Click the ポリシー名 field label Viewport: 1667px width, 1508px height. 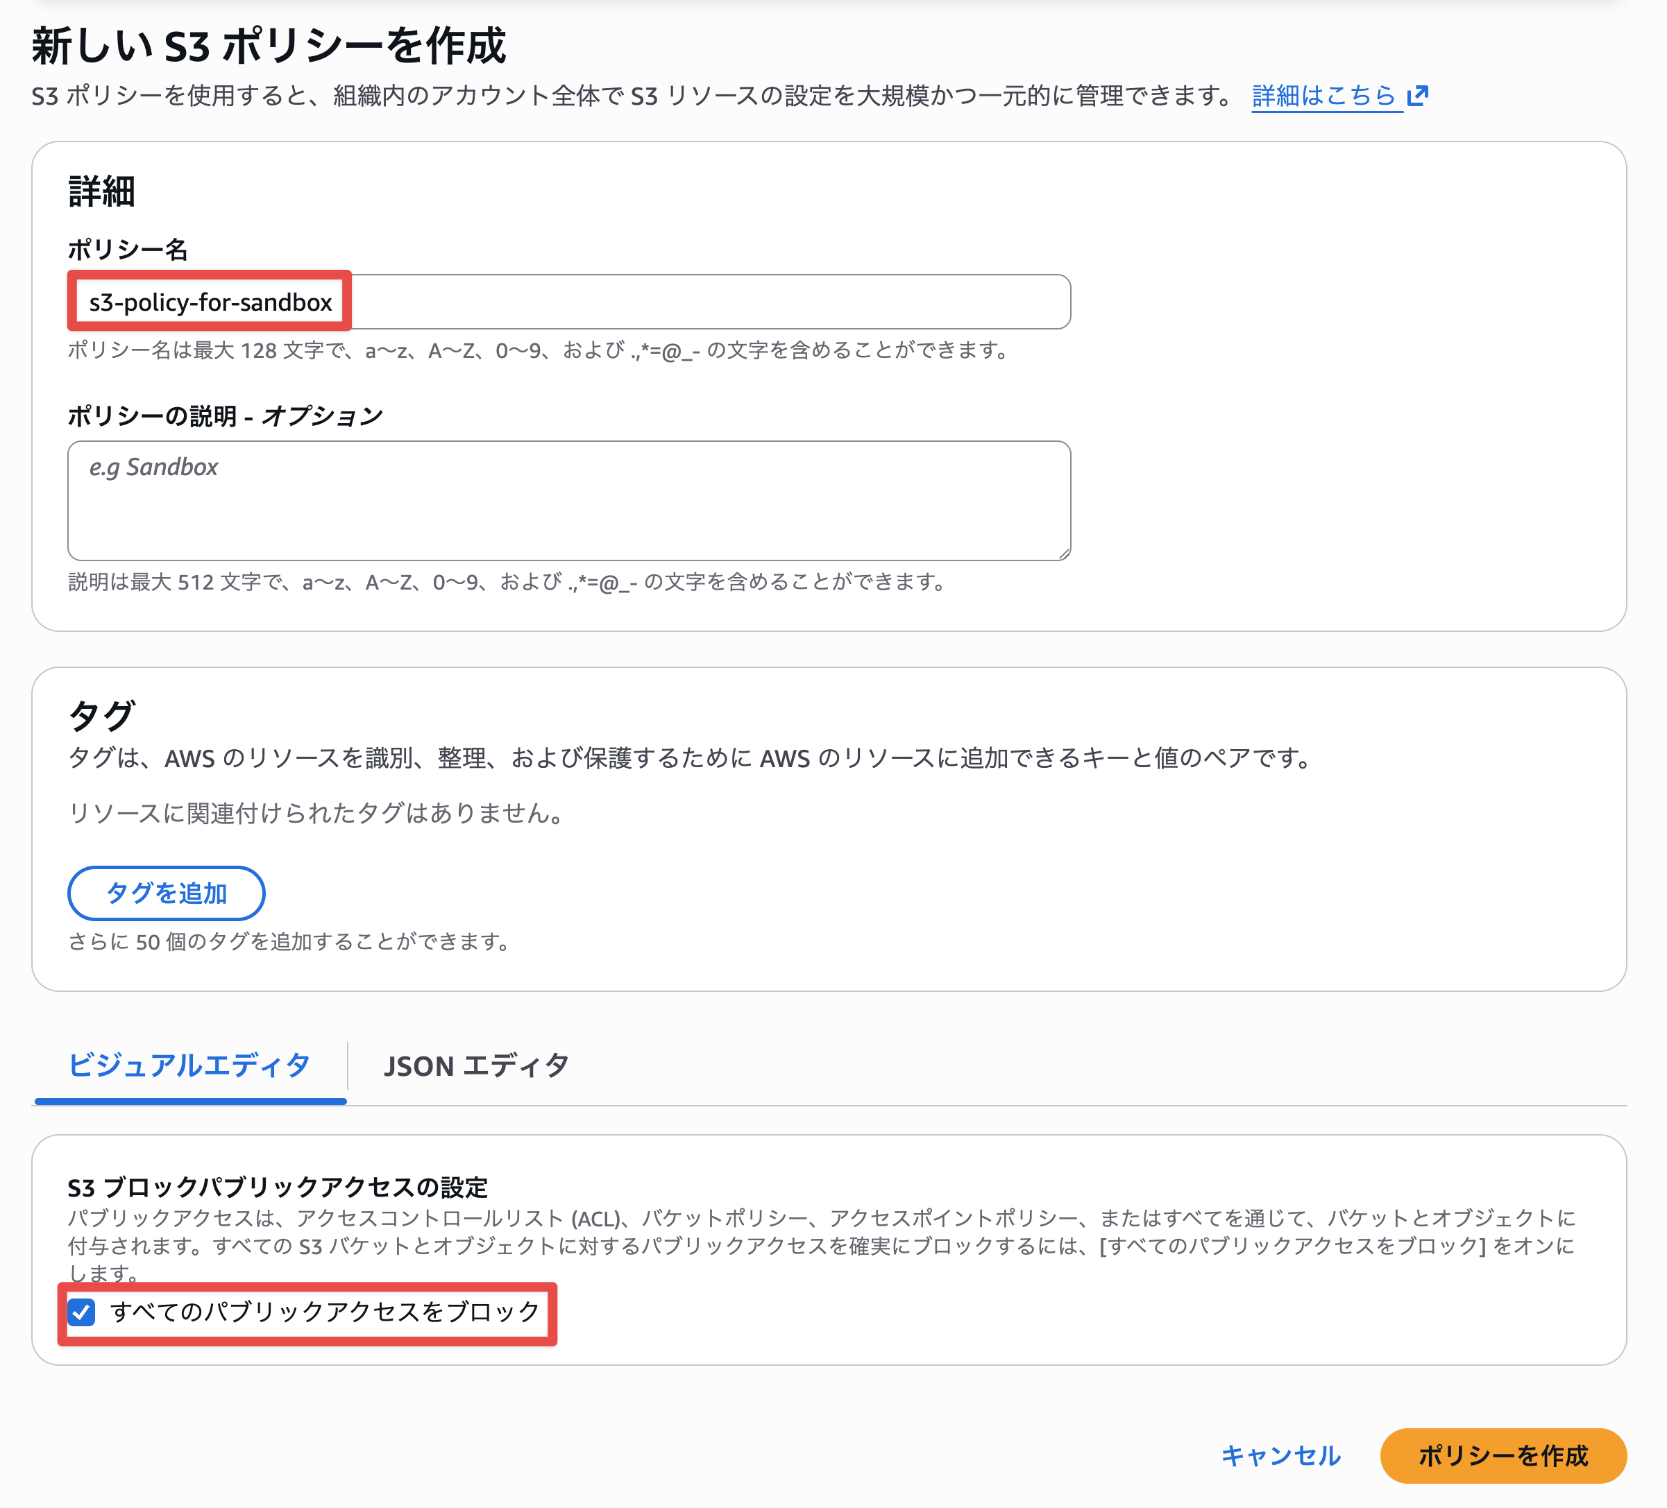[x=128, y=249]
